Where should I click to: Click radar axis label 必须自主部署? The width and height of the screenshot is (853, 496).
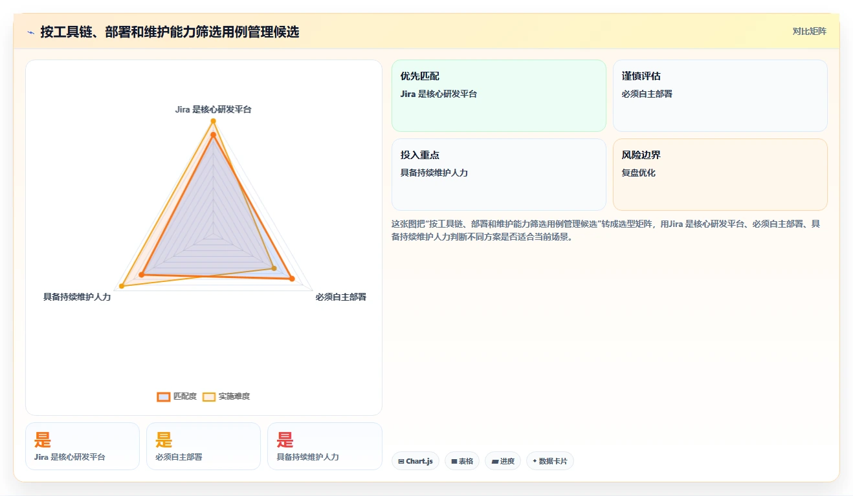(341, 297)
